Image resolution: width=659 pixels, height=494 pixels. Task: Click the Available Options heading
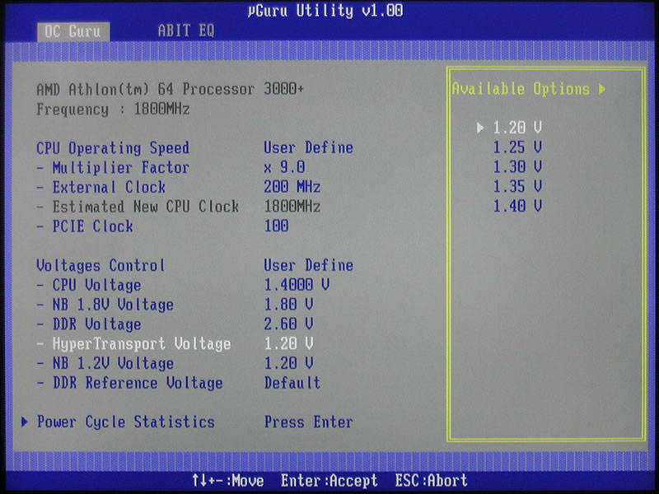(x=521, y=89)
